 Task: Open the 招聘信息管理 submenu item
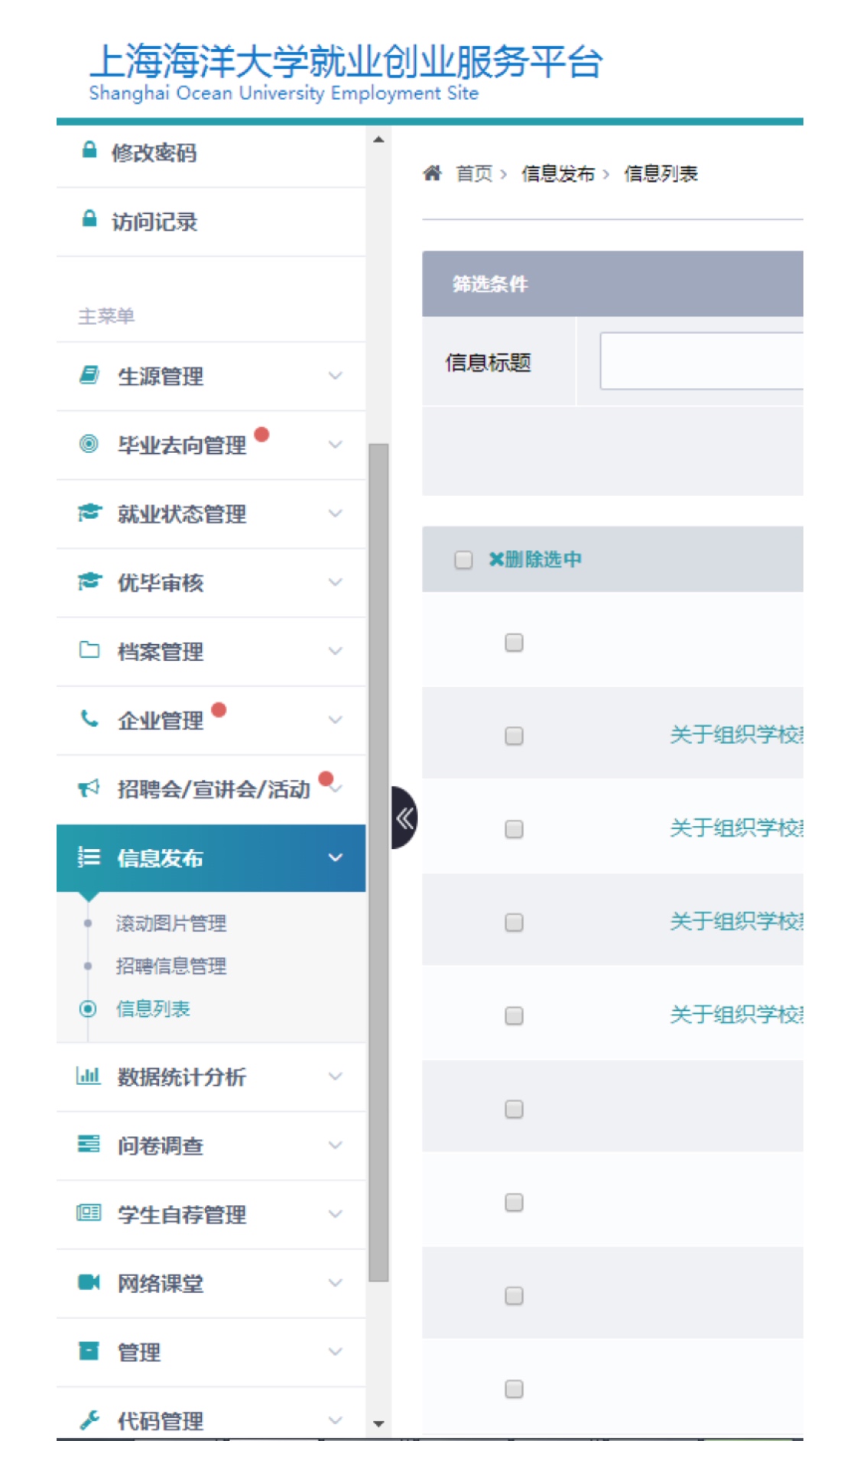tap(170, 966)
